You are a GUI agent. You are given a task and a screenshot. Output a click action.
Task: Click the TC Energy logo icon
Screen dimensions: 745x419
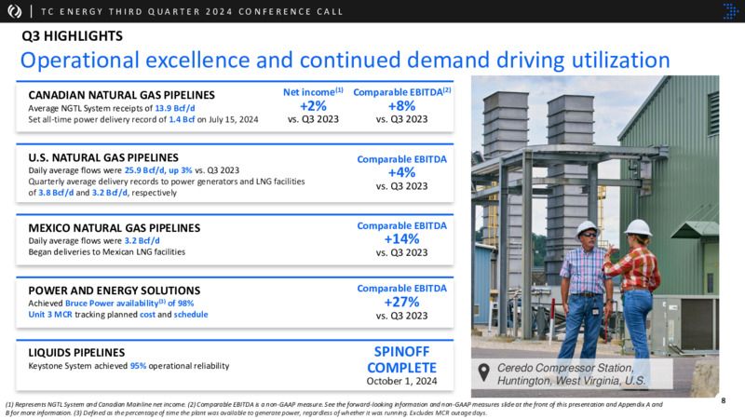[14, 11]
